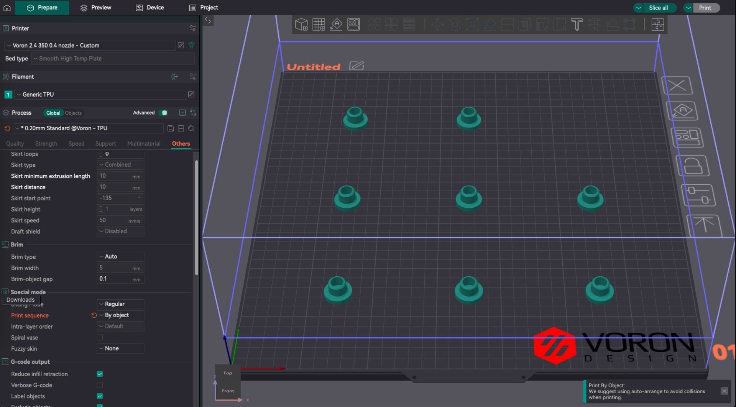Open printer settings sliders icon
Screen dimensions: 736x407
click(x=192, y=28)
